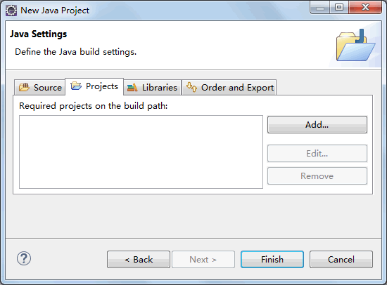The height and width of the screenshot is (285, 387).
Task: Click the disabled Edit... button
Action: [317, 154]
